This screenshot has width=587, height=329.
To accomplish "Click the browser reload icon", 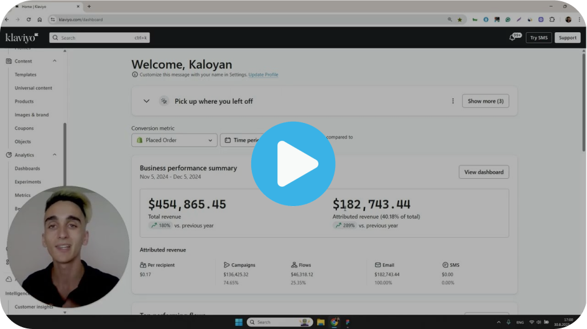I will [x=28, y=20].
